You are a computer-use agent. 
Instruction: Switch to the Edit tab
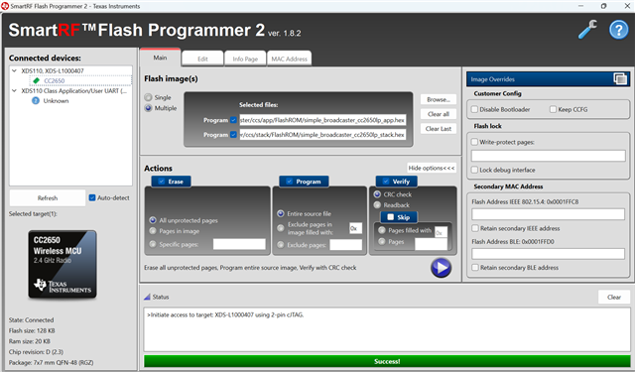click(x=202, y=59)
